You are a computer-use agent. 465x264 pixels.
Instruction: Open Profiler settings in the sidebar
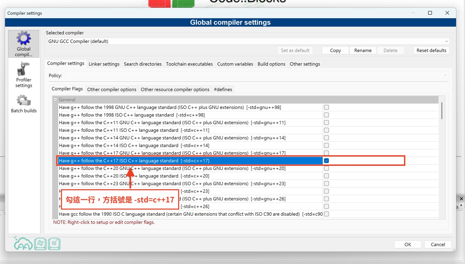[x=24, y=75]
